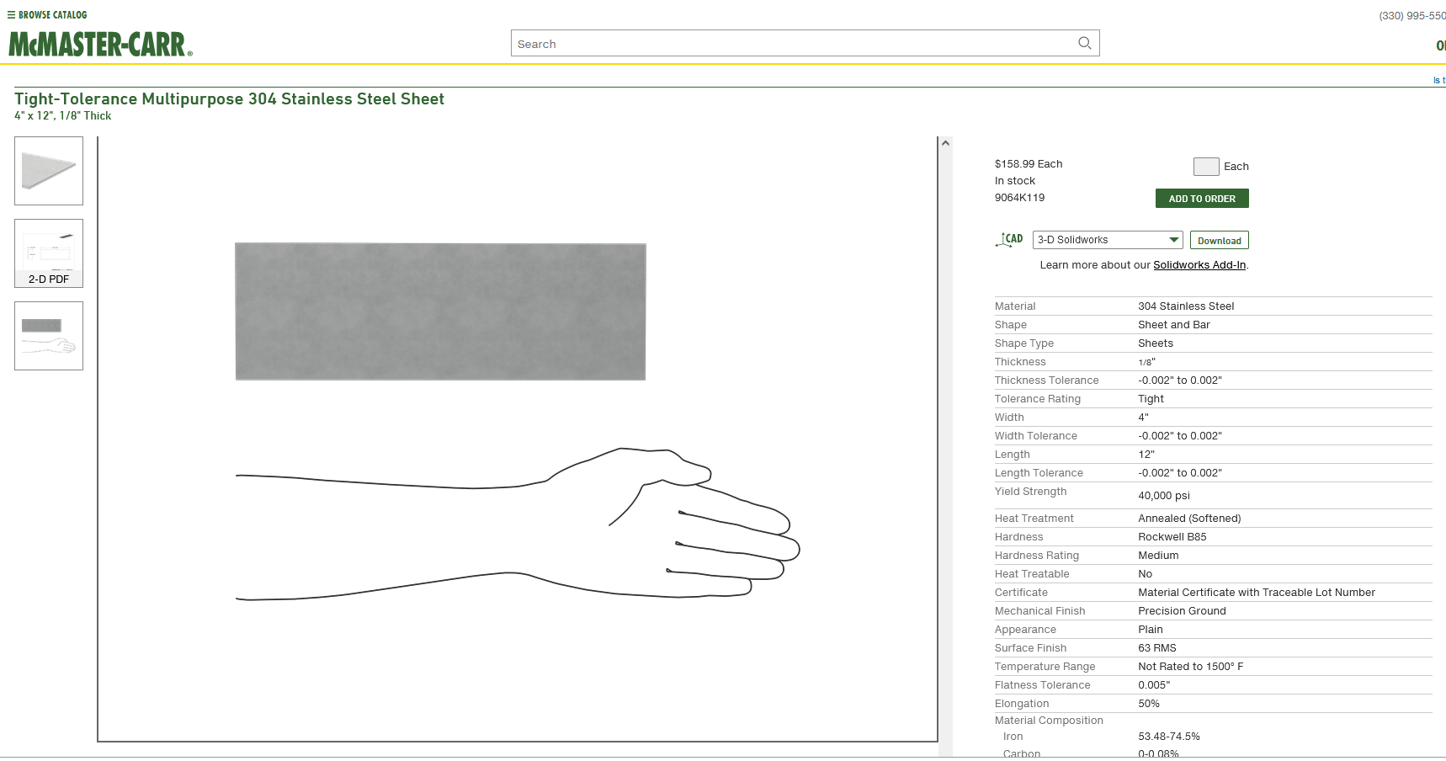The image size is (1446, 761).
Task: Click the product title heading
Action: 229,98
